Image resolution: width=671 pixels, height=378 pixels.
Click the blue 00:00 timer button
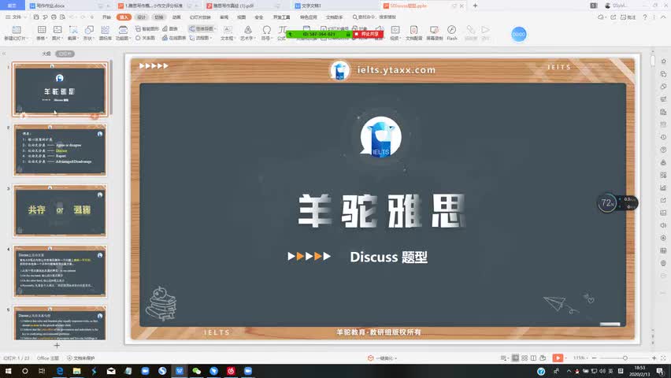pos(519,34)
